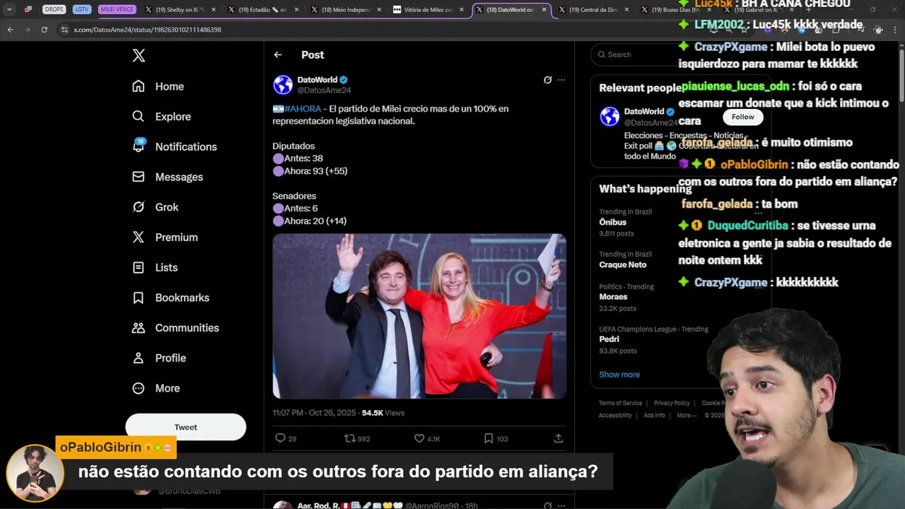
Task: Open Ads info footer link
Action: click(654, 415)
